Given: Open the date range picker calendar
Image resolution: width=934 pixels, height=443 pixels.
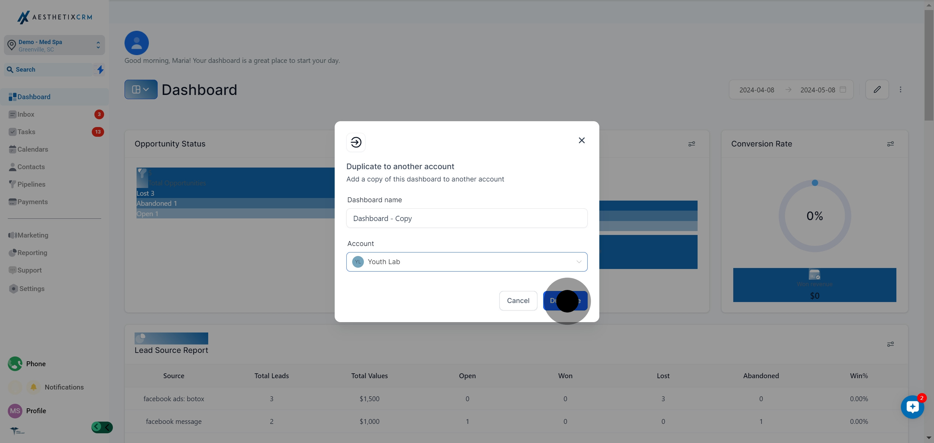Looking at the screenshot, I should click(843, 90).
